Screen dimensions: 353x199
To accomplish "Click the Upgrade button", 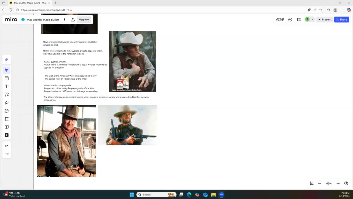I will pos(84,20).
